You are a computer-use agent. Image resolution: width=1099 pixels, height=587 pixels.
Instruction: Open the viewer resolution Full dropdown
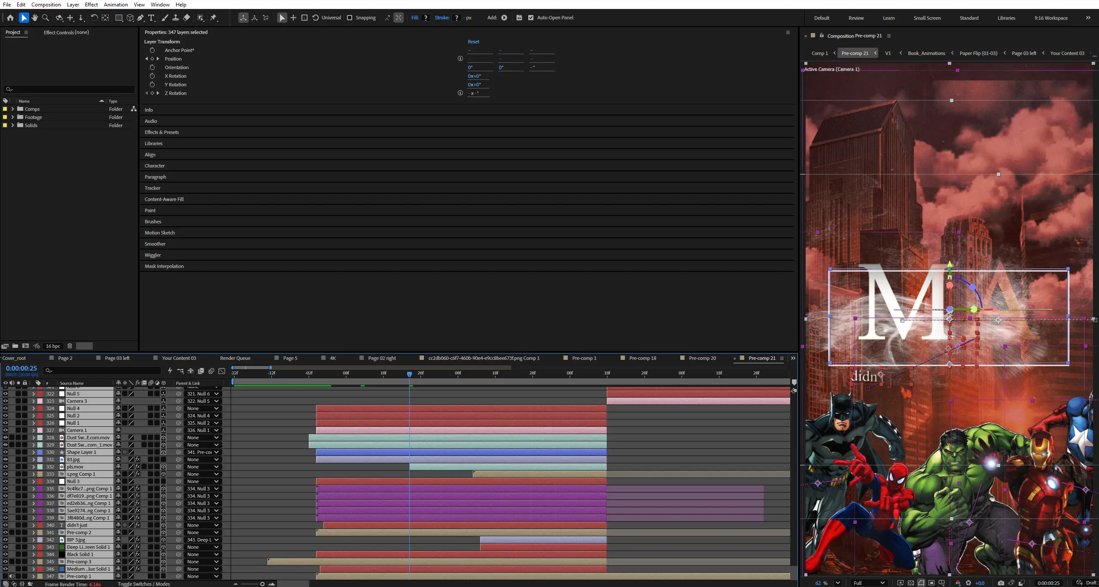point(869,583)
